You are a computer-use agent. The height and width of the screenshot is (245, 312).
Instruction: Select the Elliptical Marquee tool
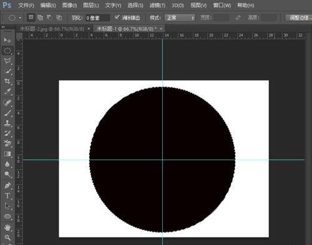coord(7,50)
